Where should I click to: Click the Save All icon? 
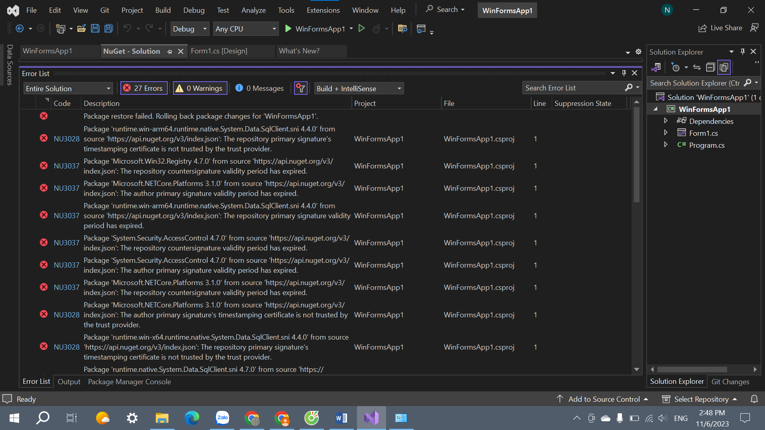tap(108, 29)
